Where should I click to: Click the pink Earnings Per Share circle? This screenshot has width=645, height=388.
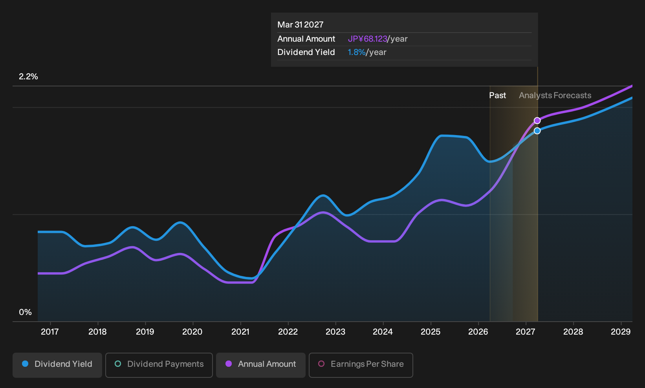[321, 364]
